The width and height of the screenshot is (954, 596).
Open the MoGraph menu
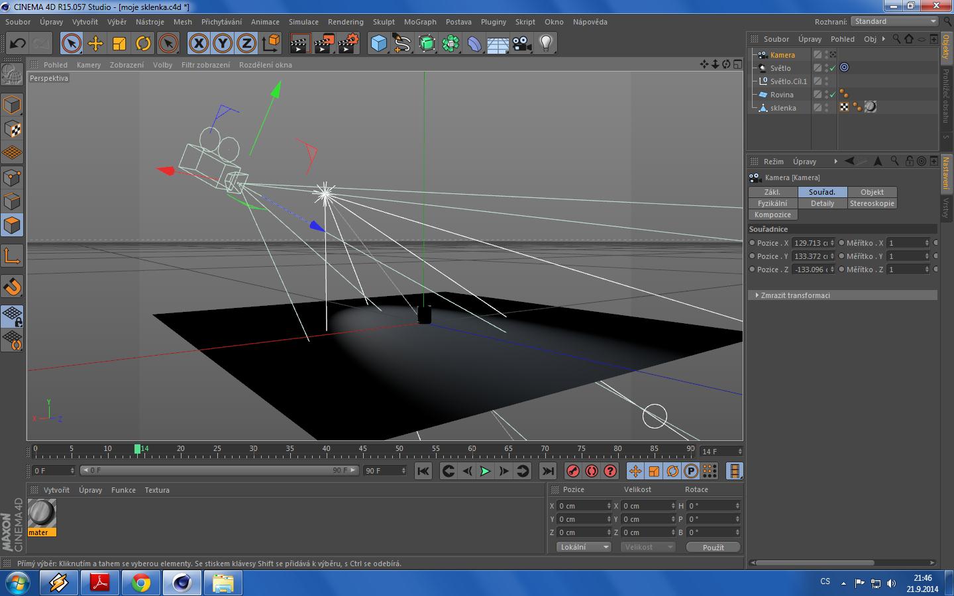coord(420,22)
